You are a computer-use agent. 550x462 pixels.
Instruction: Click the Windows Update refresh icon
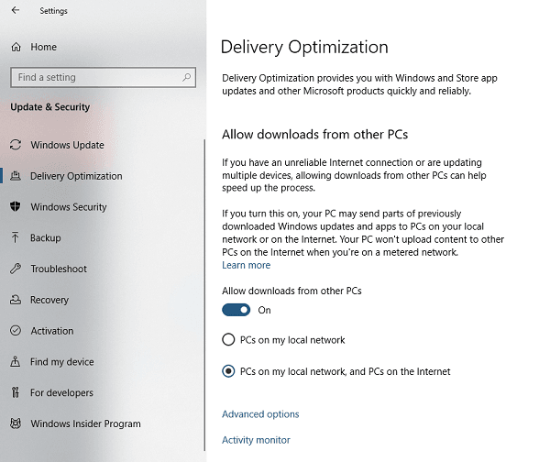point(16,145)
